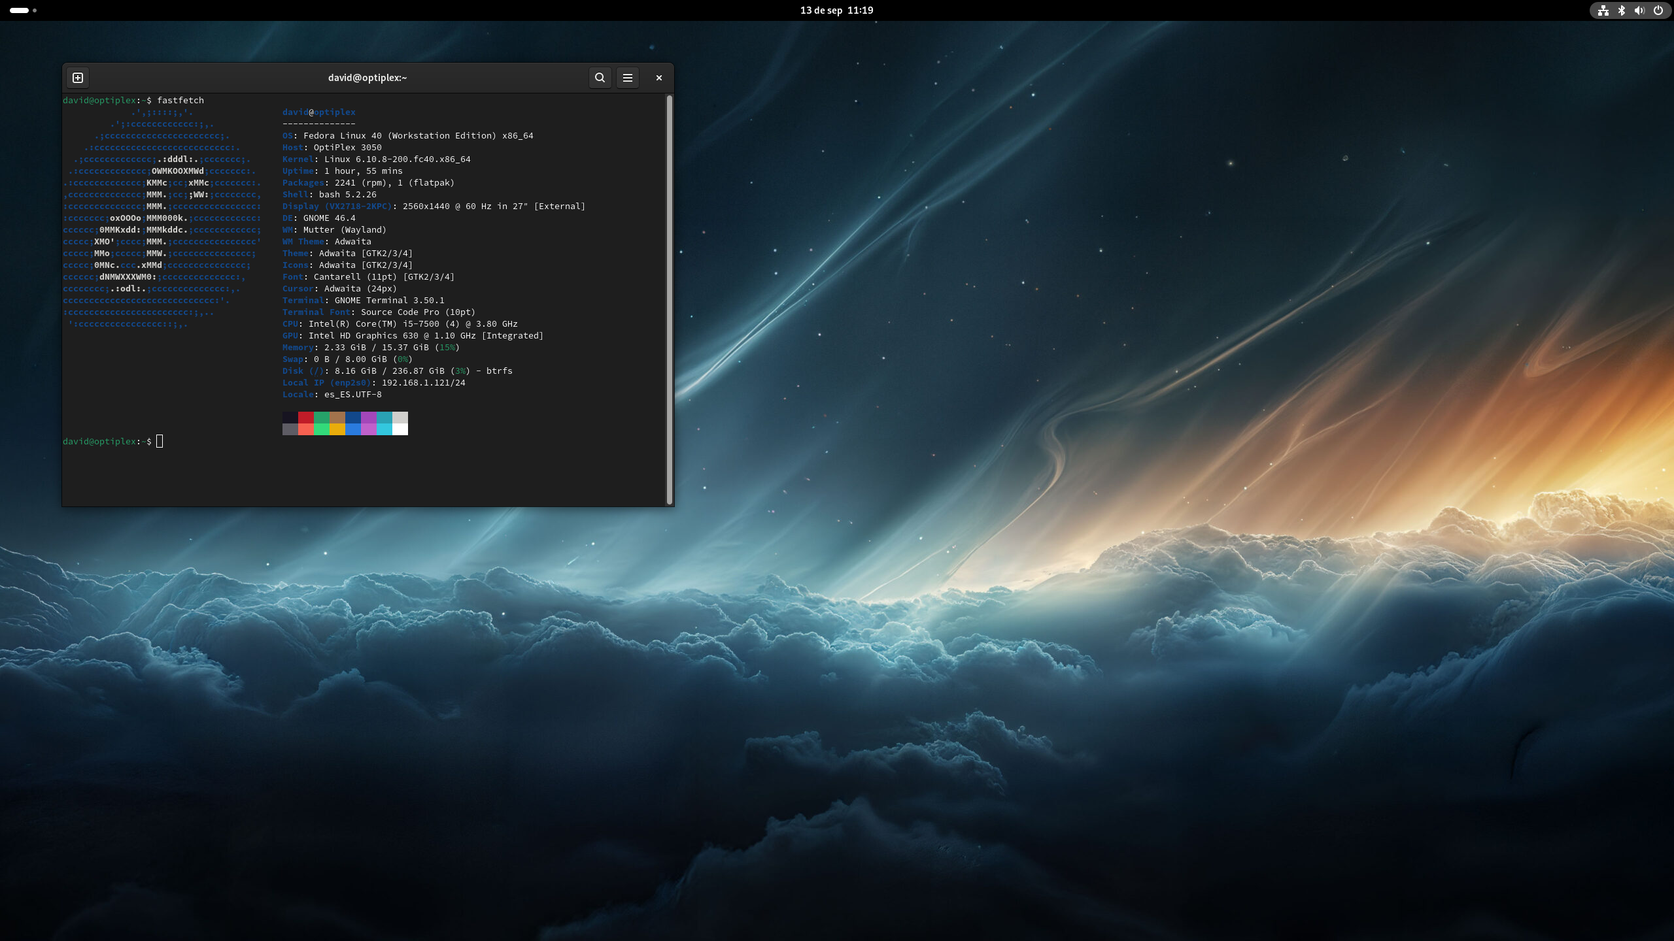Click the red swatch in the top color row
Screen dimensions: 1674x941
coord(306,418)
